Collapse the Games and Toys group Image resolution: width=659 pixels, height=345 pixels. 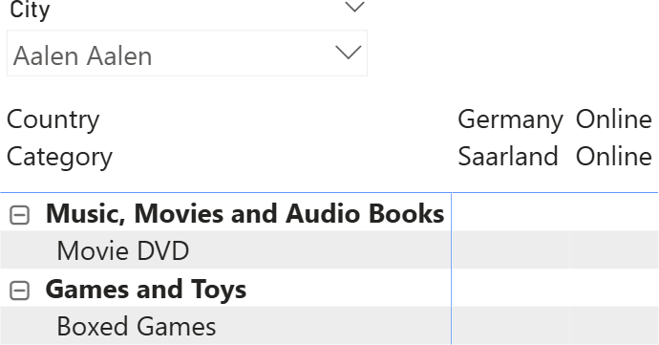[x=19, y=291]
